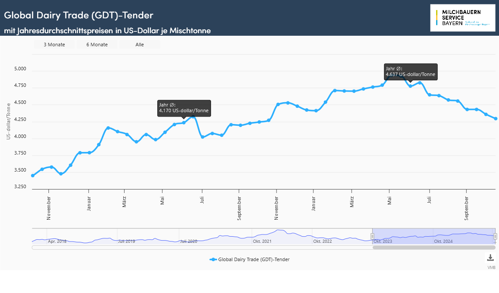499x293 pixels.
Task: Show the Alle time range
Action: pos(139,45)
